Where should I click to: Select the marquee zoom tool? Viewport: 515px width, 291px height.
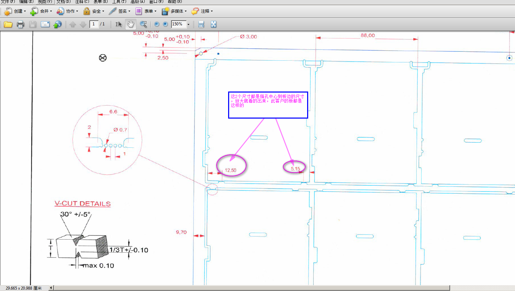(x=143, y=24)
